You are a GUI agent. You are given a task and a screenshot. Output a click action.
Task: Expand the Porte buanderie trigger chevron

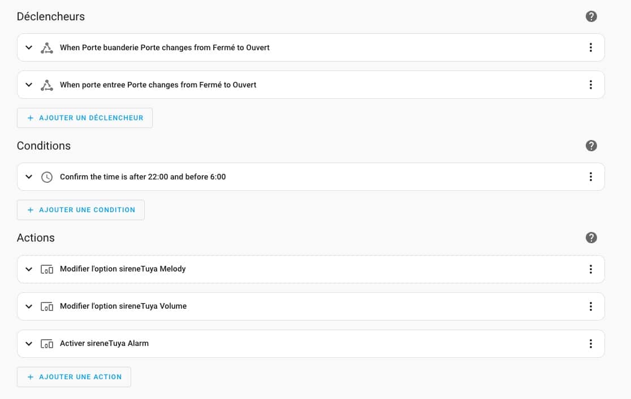29,48
